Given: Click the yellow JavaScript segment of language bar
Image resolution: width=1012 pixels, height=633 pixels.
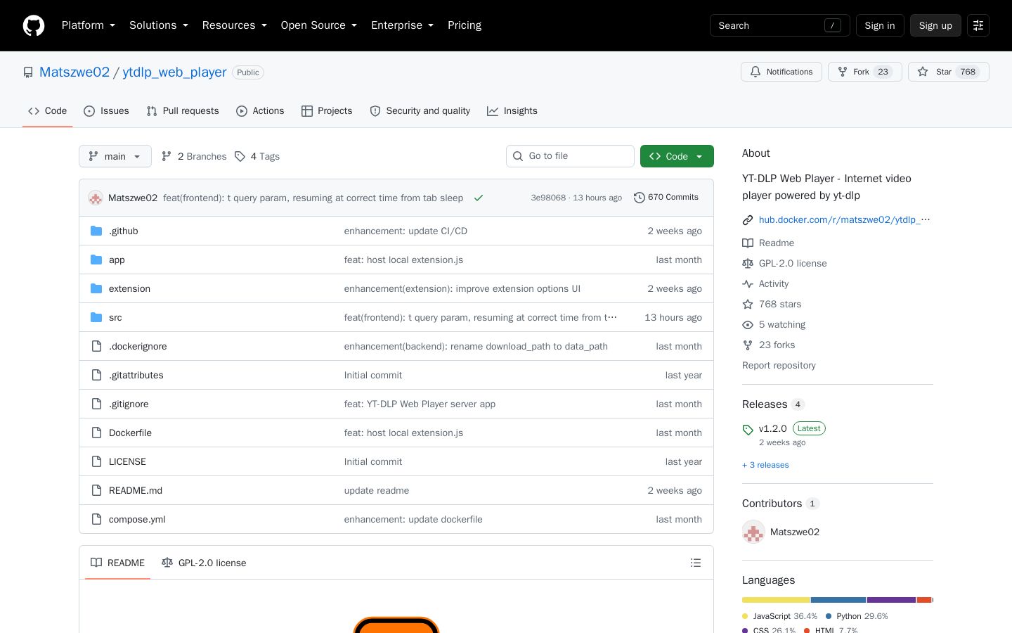Looking at the screenshot, I should (x=776, y=600).
